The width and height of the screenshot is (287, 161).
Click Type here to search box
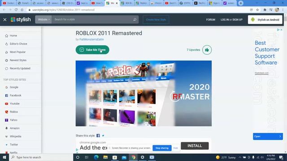[41, 157]
